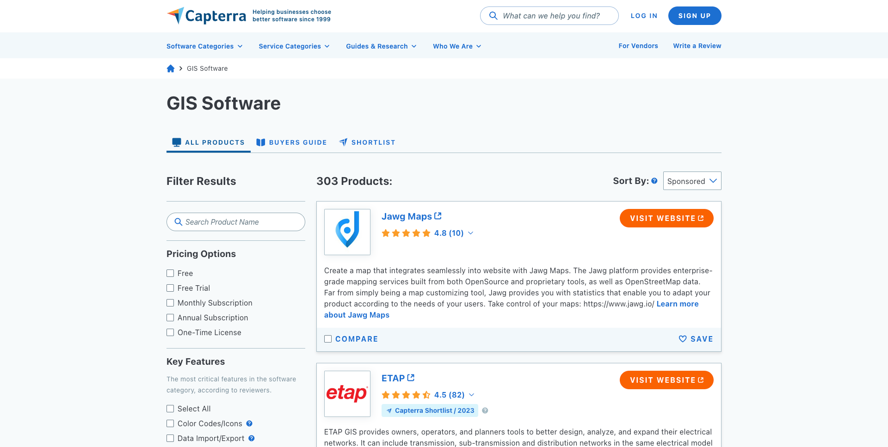Screen dimensions: 888x447
Task: Click the Capterra logo
Action: [206, 16]
